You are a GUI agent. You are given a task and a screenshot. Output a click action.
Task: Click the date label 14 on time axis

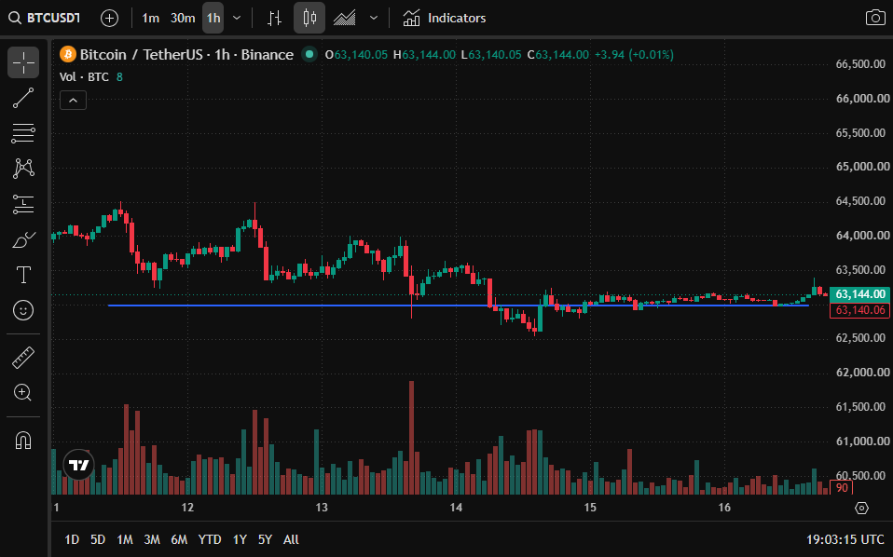456,508
